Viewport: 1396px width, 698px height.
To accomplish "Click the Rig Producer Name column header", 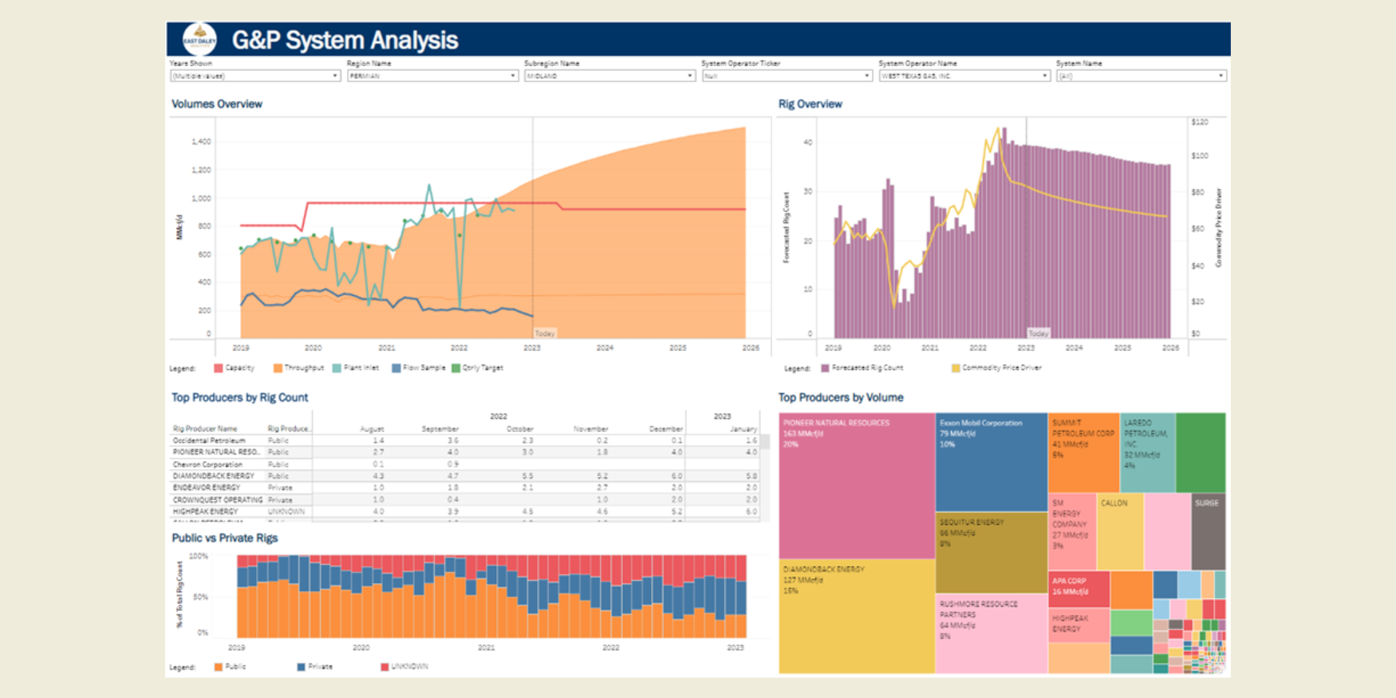I will click(205, 429).
